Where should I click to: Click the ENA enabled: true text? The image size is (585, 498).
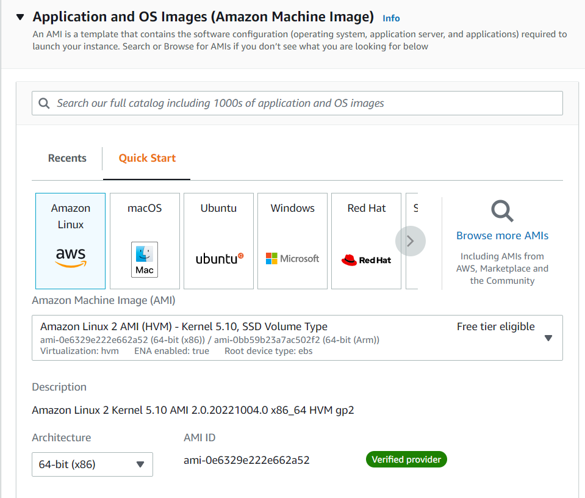[171, 351]
